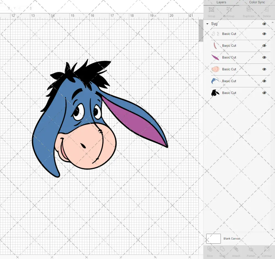
Task: Click the Blank Canvas white swatch
Action: click(x=213, y=238)
